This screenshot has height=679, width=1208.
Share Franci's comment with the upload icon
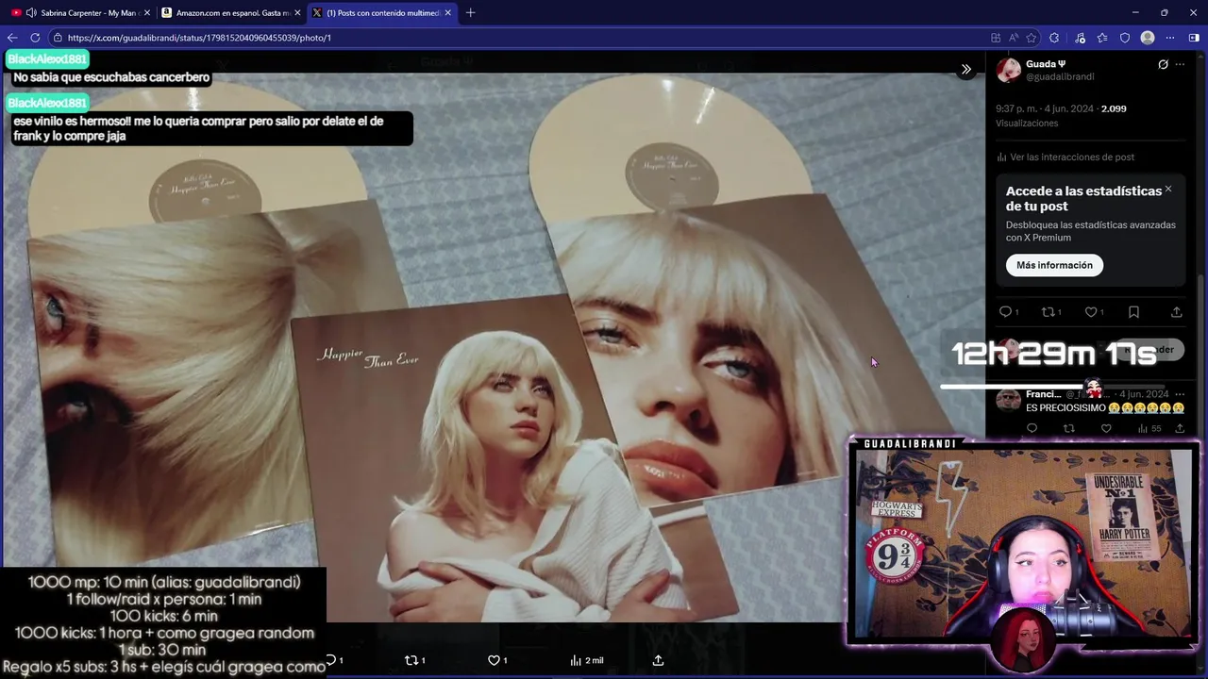click(x=1180, y=429)
